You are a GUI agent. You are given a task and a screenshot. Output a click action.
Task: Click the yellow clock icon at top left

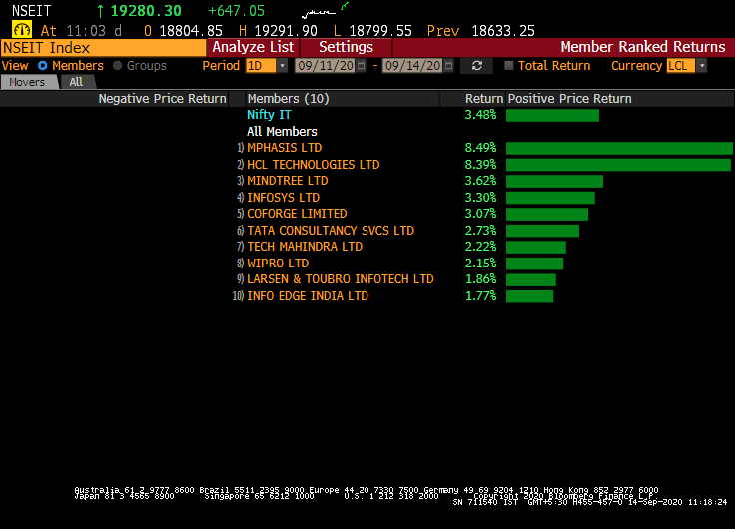tap(21, 30)
